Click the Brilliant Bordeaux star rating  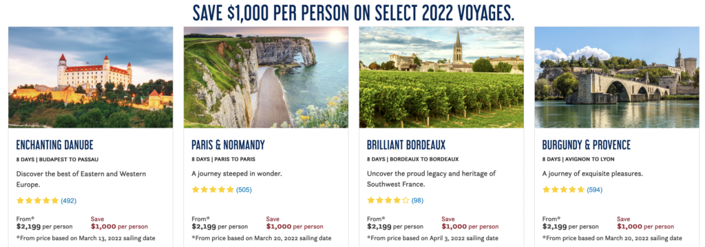tap(388, 200)
